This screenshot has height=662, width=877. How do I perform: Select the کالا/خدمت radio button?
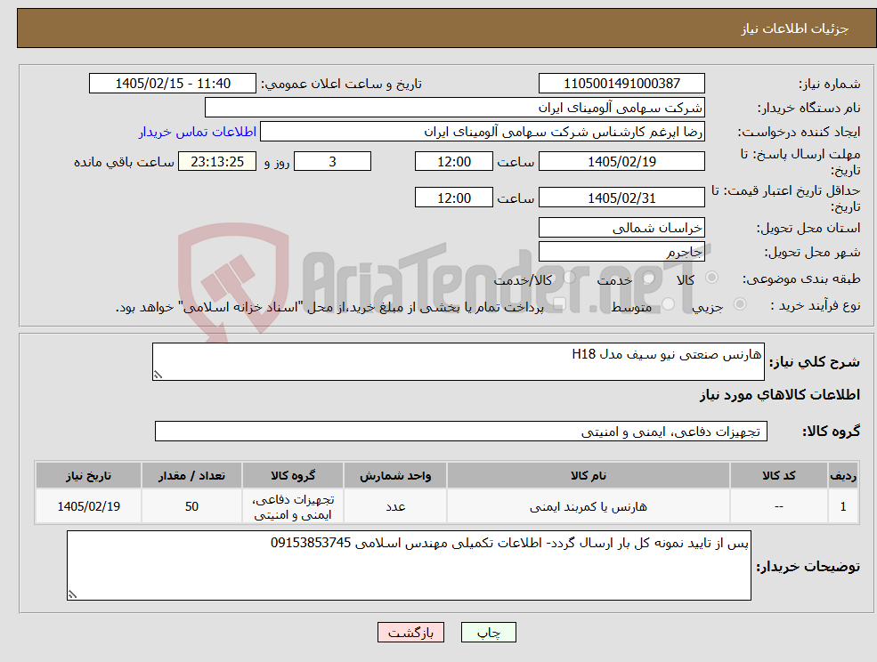[x=569, y=277]
